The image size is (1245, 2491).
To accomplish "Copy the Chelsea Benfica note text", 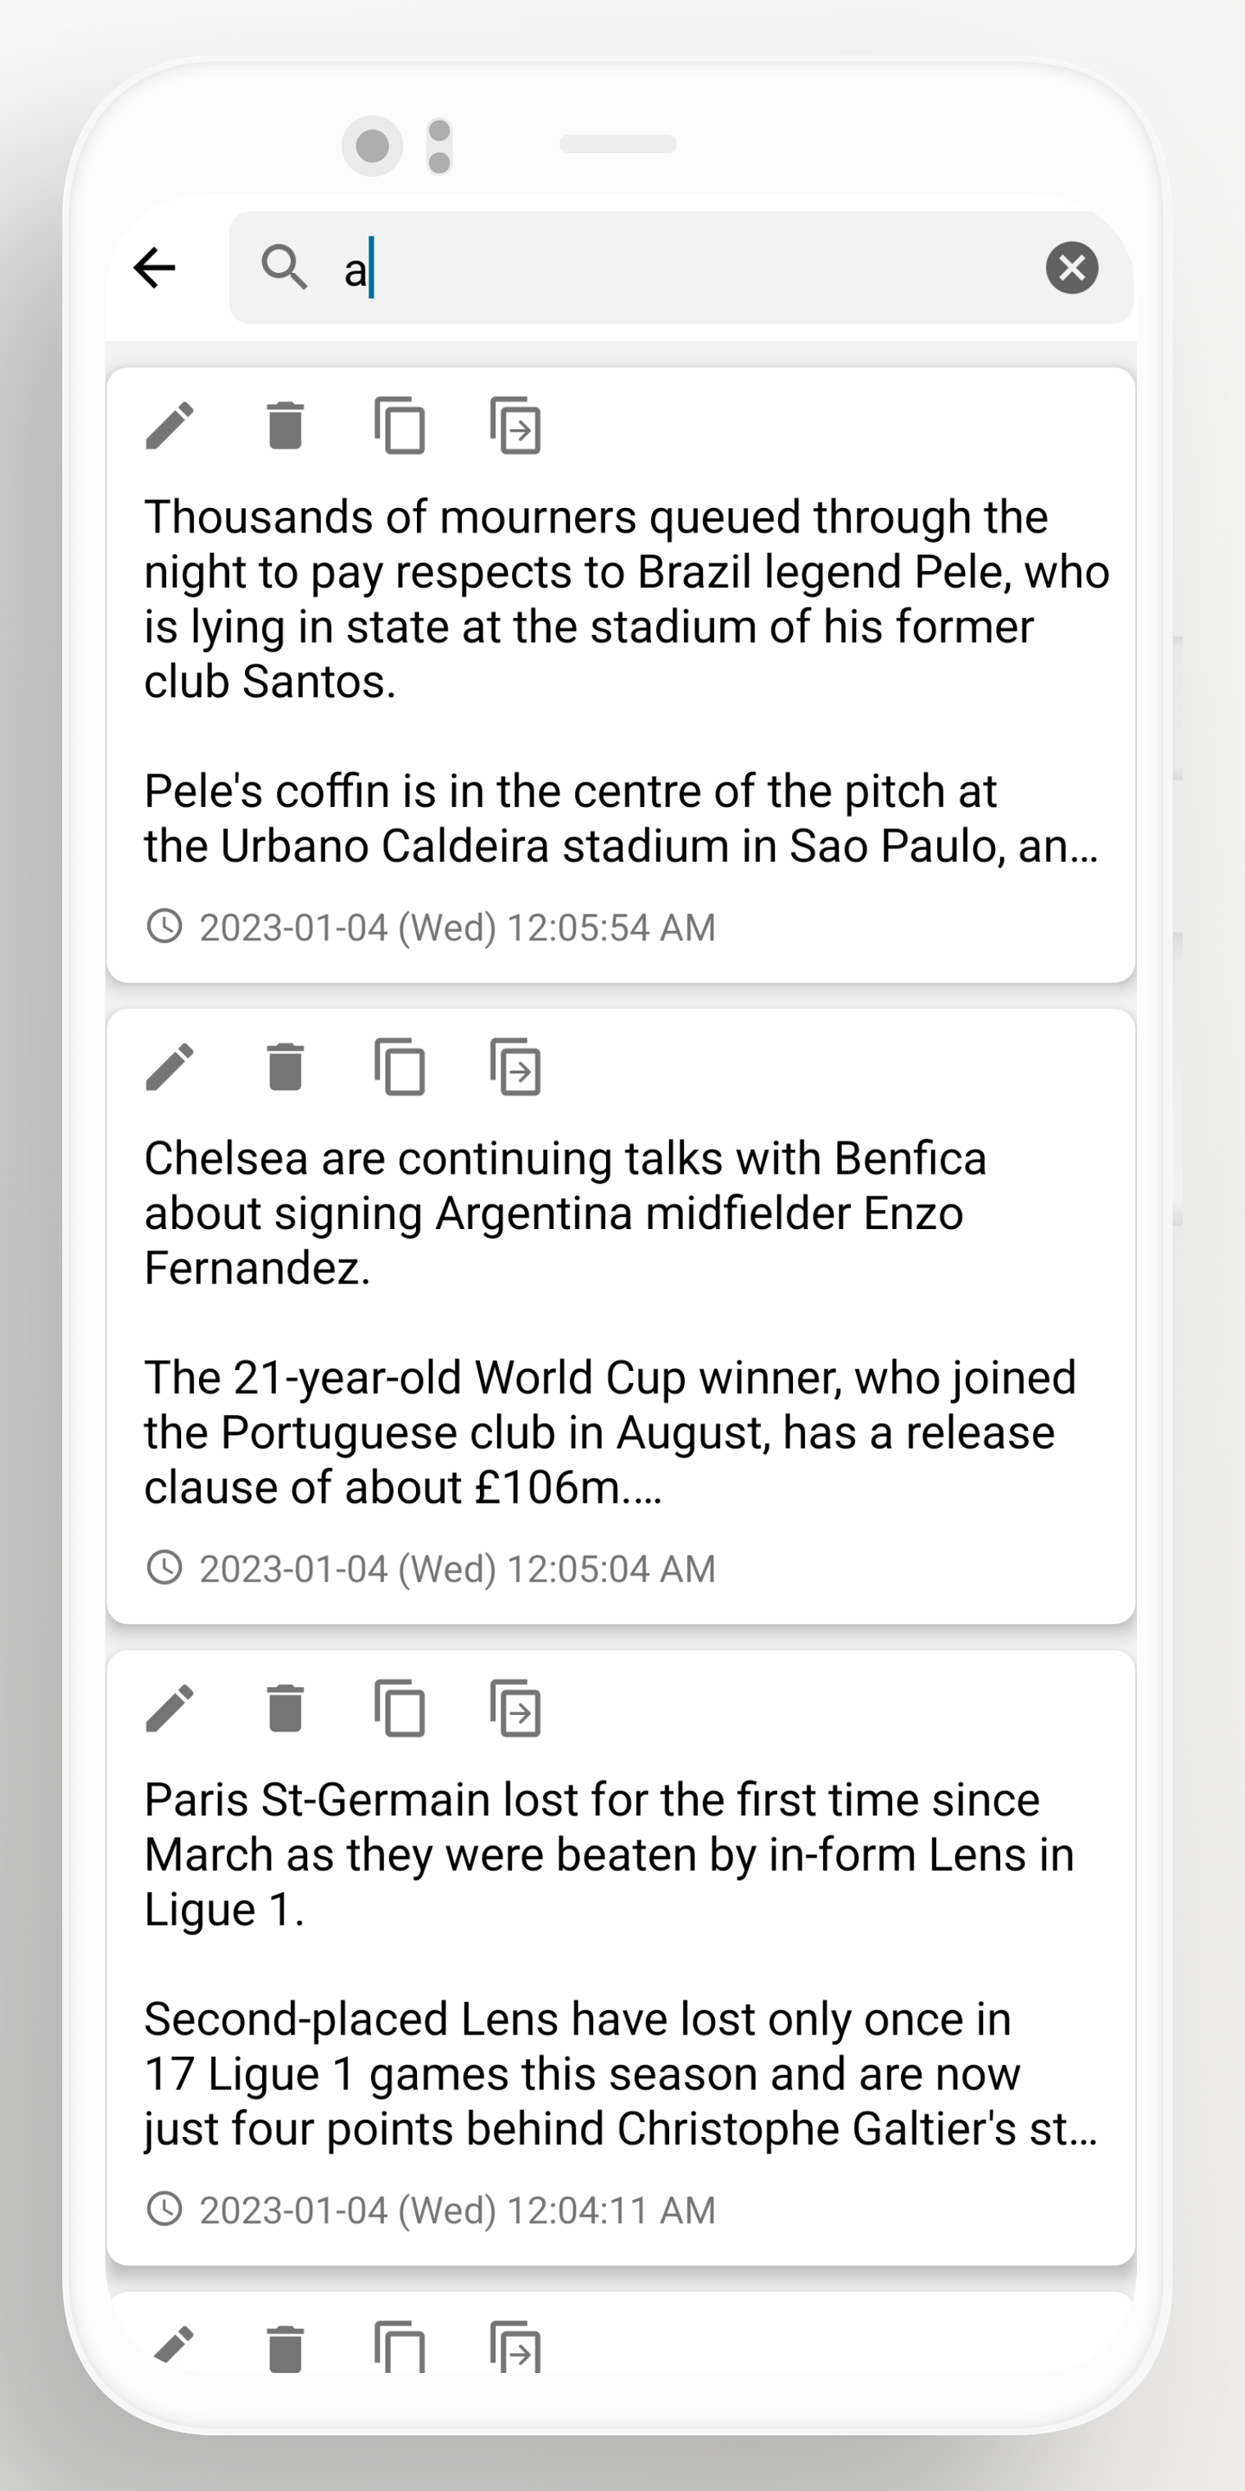I will pos(401,1067).
